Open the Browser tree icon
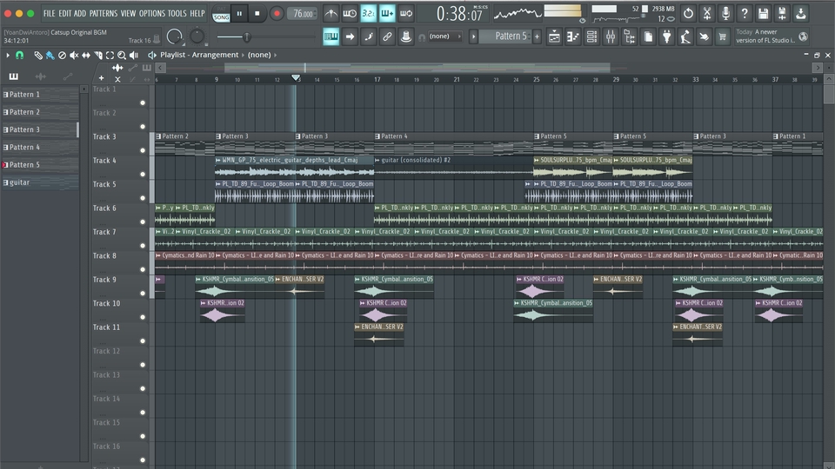The image size is (835, 469). (630, 36)
